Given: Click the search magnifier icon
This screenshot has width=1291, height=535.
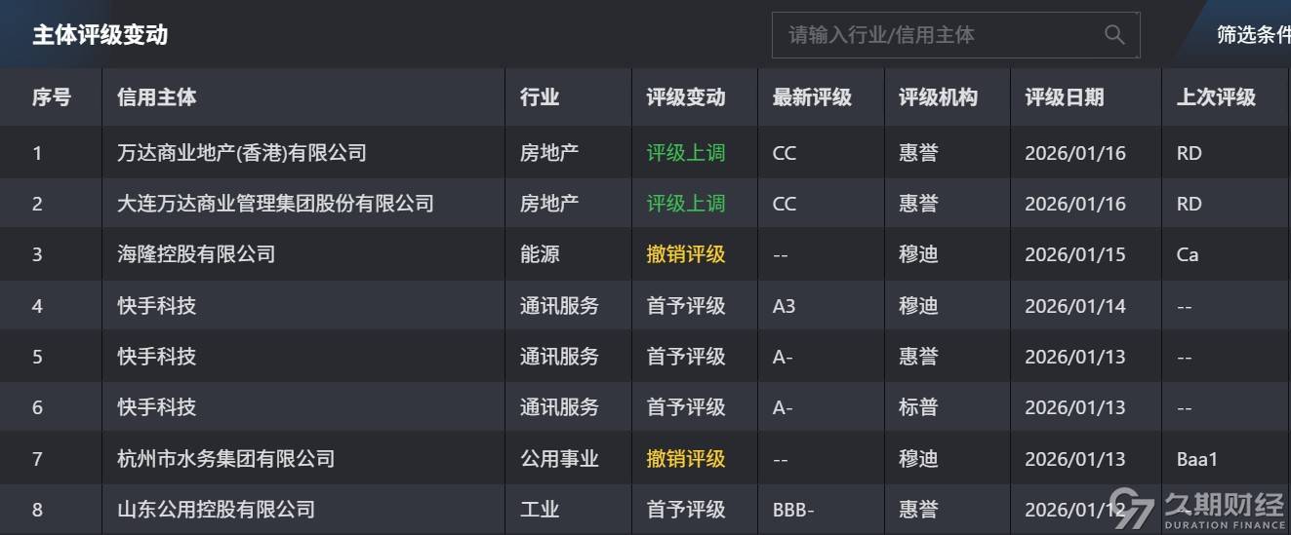Looking at the screenshot, I should click(1114, 35).
